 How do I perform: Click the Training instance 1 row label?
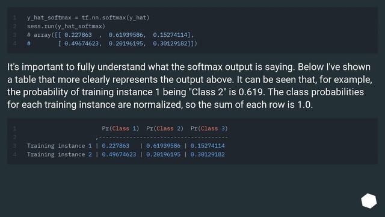(x=59, y=146)
